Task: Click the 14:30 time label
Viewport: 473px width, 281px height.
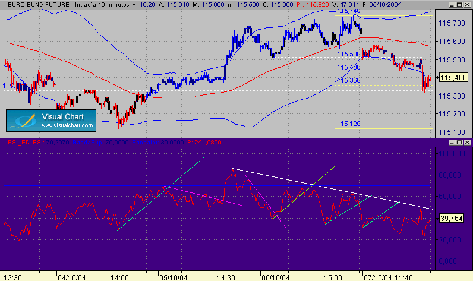Action: pos(226,277)
